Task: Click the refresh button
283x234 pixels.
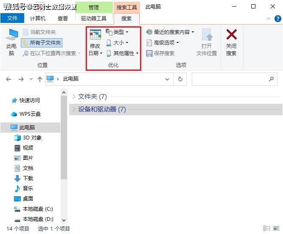Action: 180,79
